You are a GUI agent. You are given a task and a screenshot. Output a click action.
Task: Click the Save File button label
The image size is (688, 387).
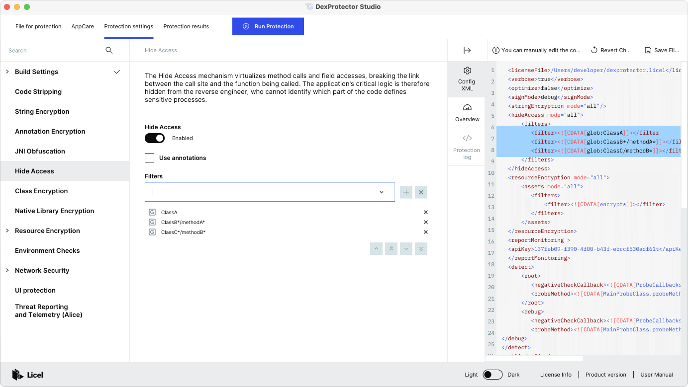pos(667,50)
